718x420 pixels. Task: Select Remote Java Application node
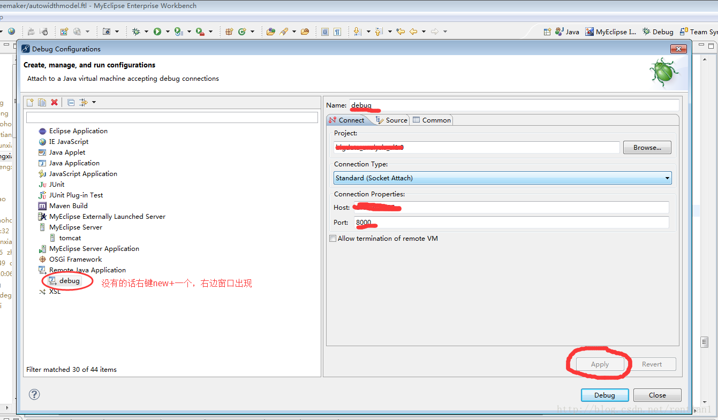point(82,270)
